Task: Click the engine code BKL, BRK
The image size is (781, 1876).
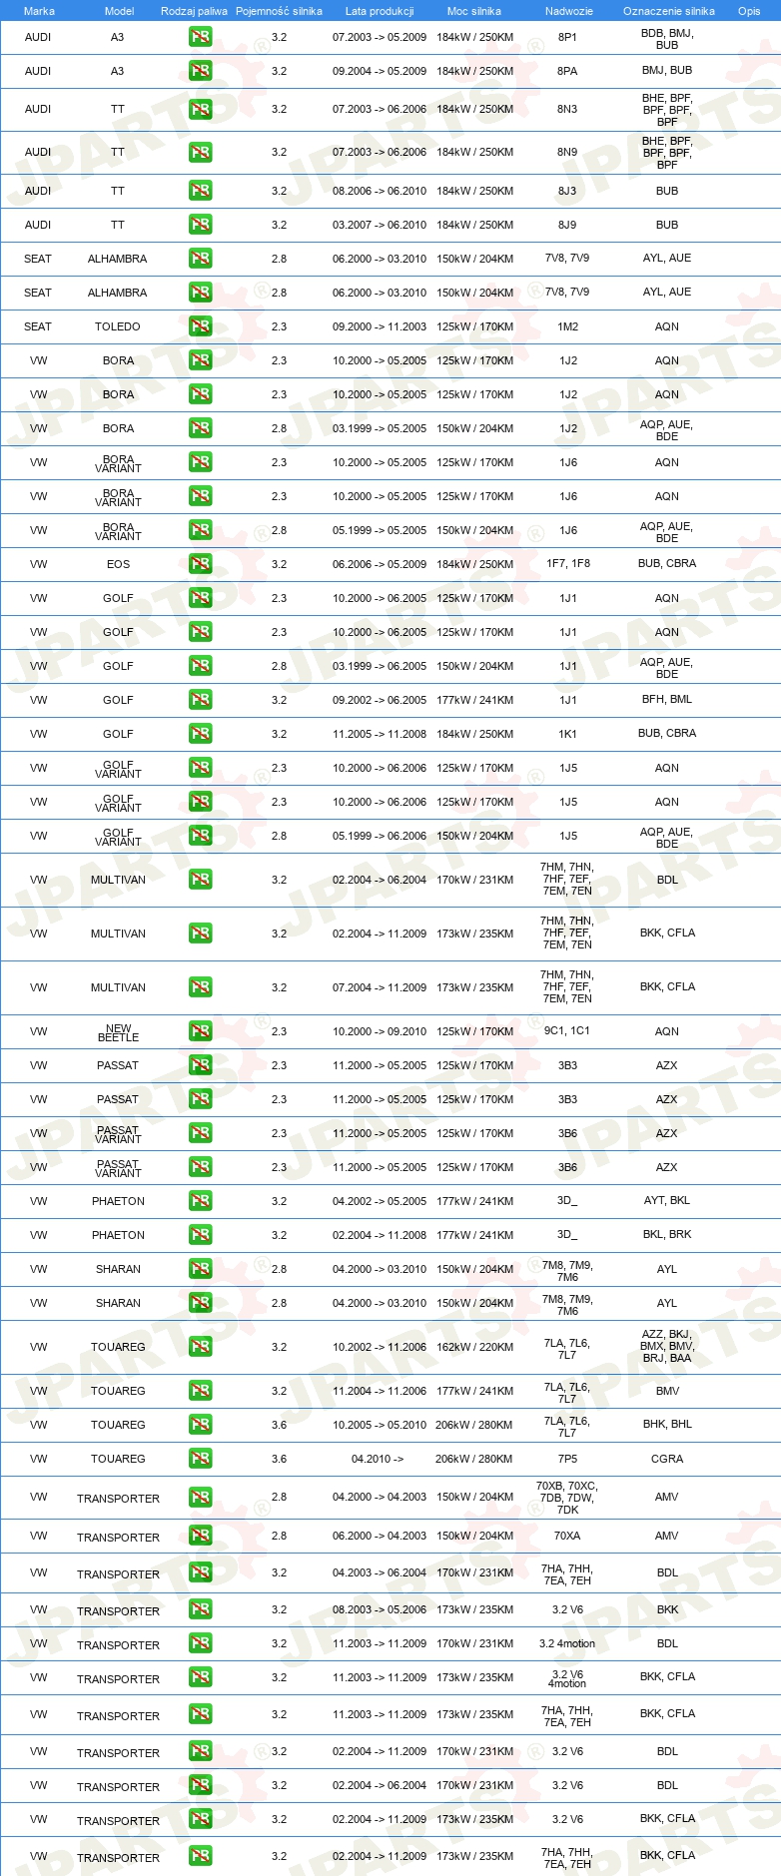Action: (667, 1234)
